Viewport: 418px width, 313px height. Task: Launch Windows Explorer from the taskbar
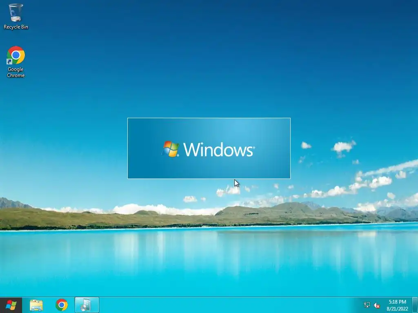(36, 305)
